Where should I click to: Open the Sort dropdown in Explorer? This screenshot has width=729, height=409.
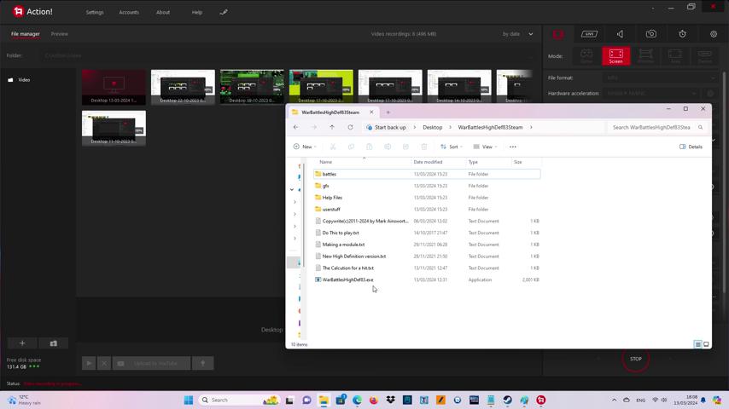[x=451, y=147]
